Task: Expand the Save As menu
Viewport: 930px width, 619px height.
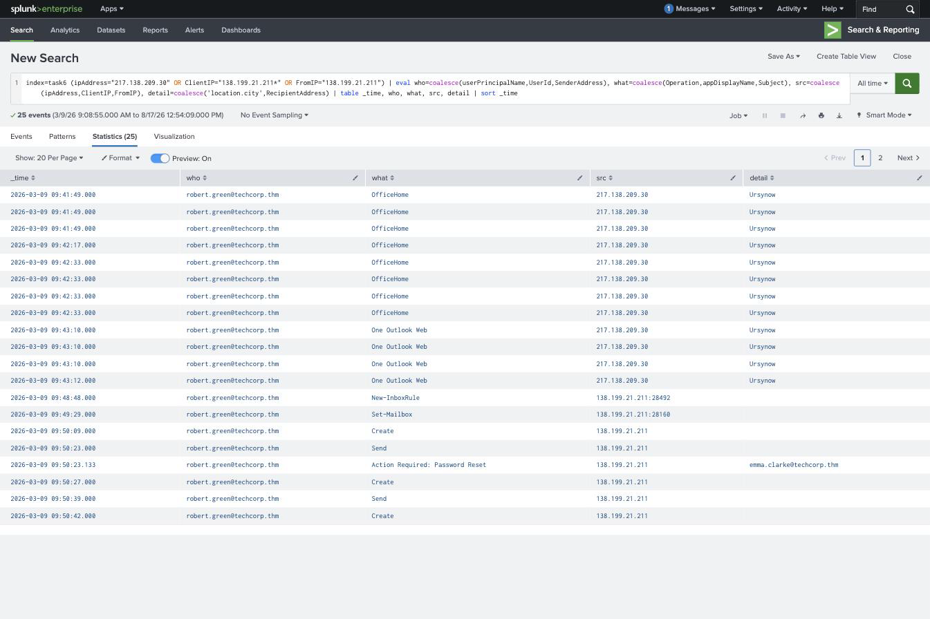Action: tap(783, 57)
